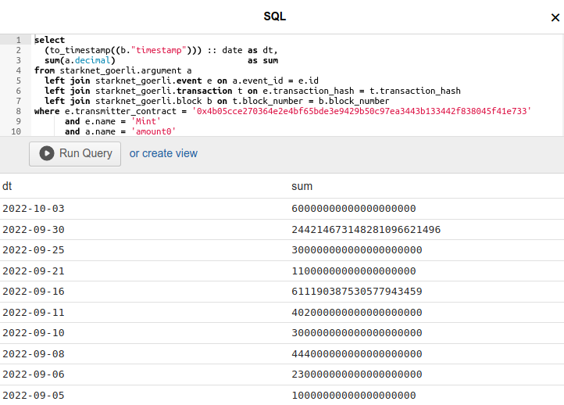This screenshot has height=405, width=564.
Task: Select sum value in 2022-09-25 row
Action: click(356, 250)
